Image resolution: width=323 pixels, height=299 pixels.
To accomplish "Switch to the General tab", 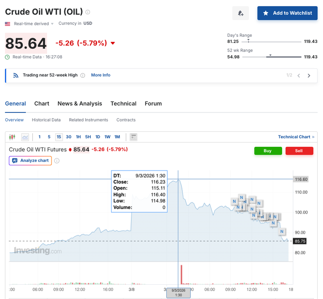I will coord(16,103).
